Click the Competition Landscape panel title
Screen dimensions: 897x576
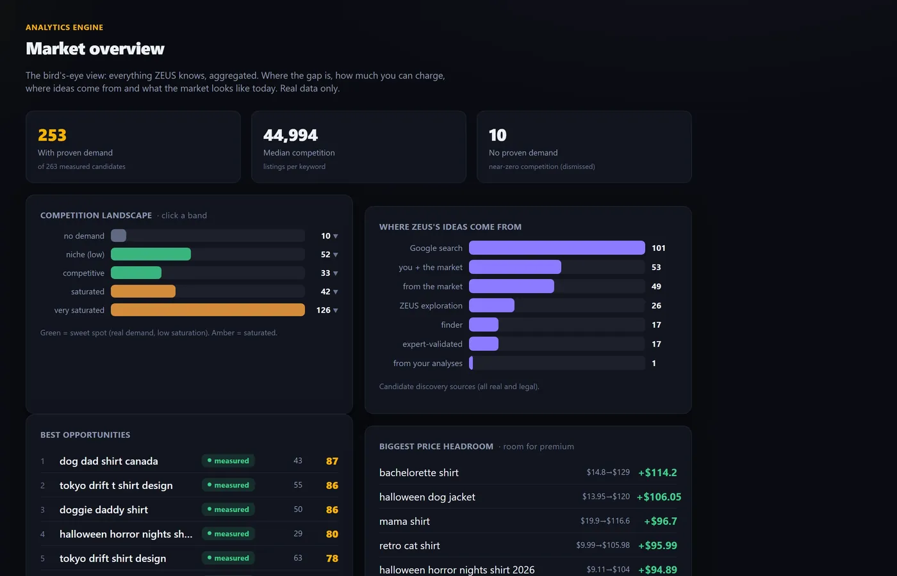[96, 215]
